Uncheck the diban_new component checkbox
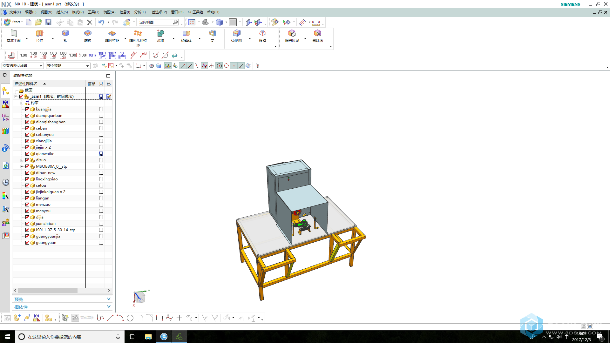This screenshot has height=343, width=610. [x=27, y=173]
